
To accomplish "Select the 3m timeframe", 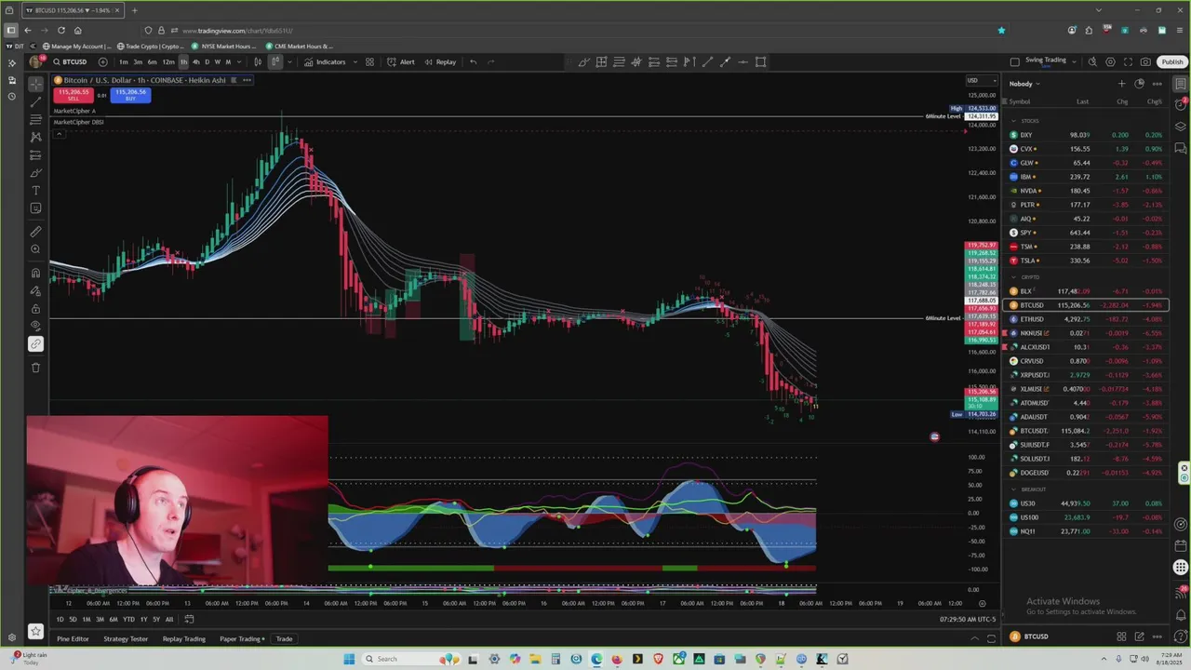I will click(137, 62).
